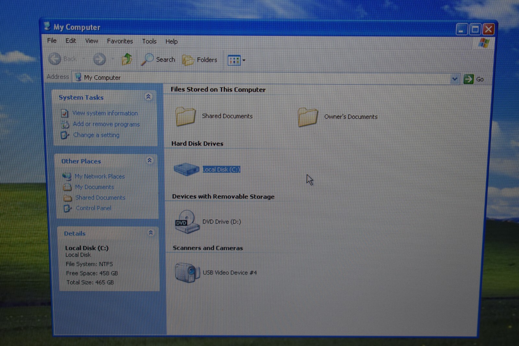The height and width of the screenshot is (346, 519).
Task: Click the Shared Documents folder label
Action: [227, 116]
